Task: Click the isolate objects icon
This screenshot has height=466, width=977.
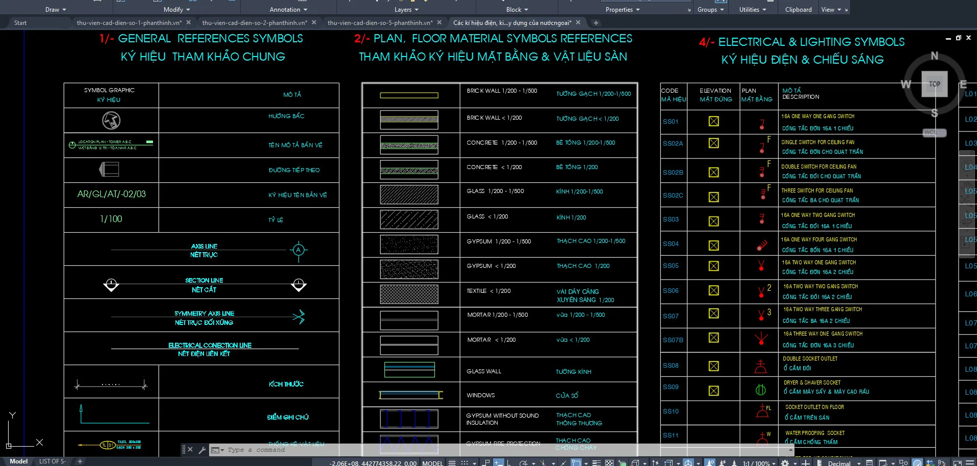Action: point(904,462)
